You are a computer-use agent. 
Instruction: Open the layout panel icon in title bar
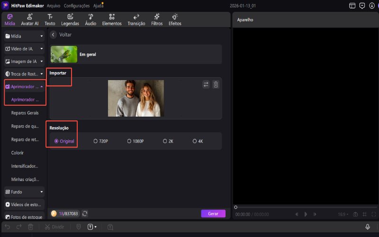[x=352, y=6]
